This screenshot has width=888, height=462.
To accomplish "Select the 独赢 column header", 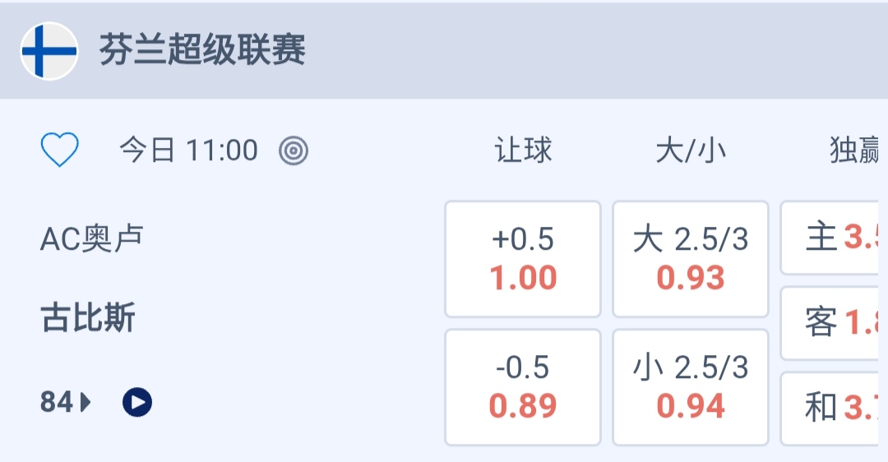I will point(855,151).
